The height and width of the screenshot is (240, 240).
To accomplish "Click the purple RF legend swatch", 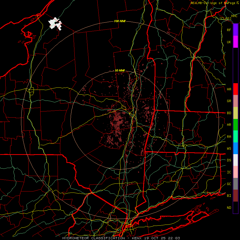I will tap(235, 30).
